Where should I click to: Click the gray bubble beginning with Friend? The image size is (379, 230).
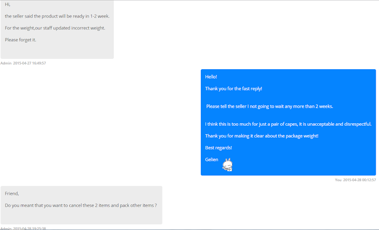[x=81, y=205]
